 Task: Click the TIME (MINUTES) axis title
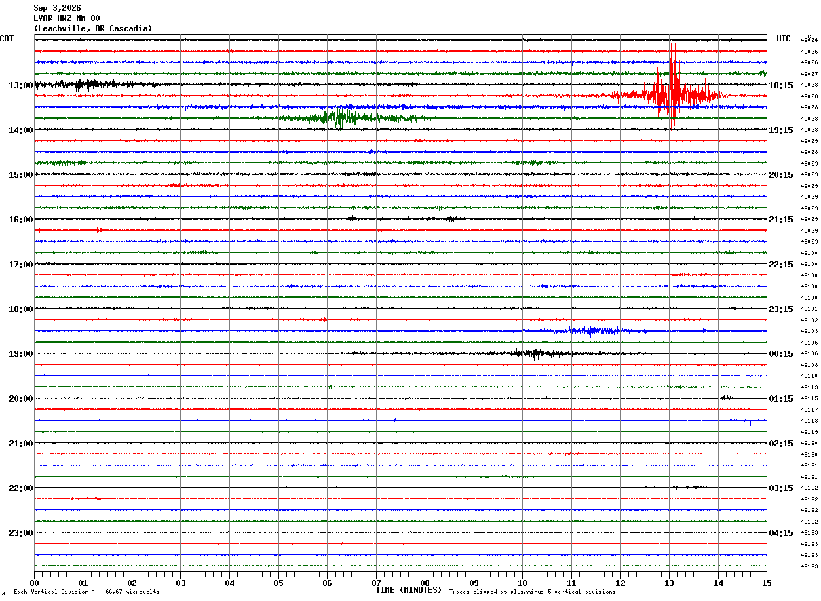coord(408,590)
